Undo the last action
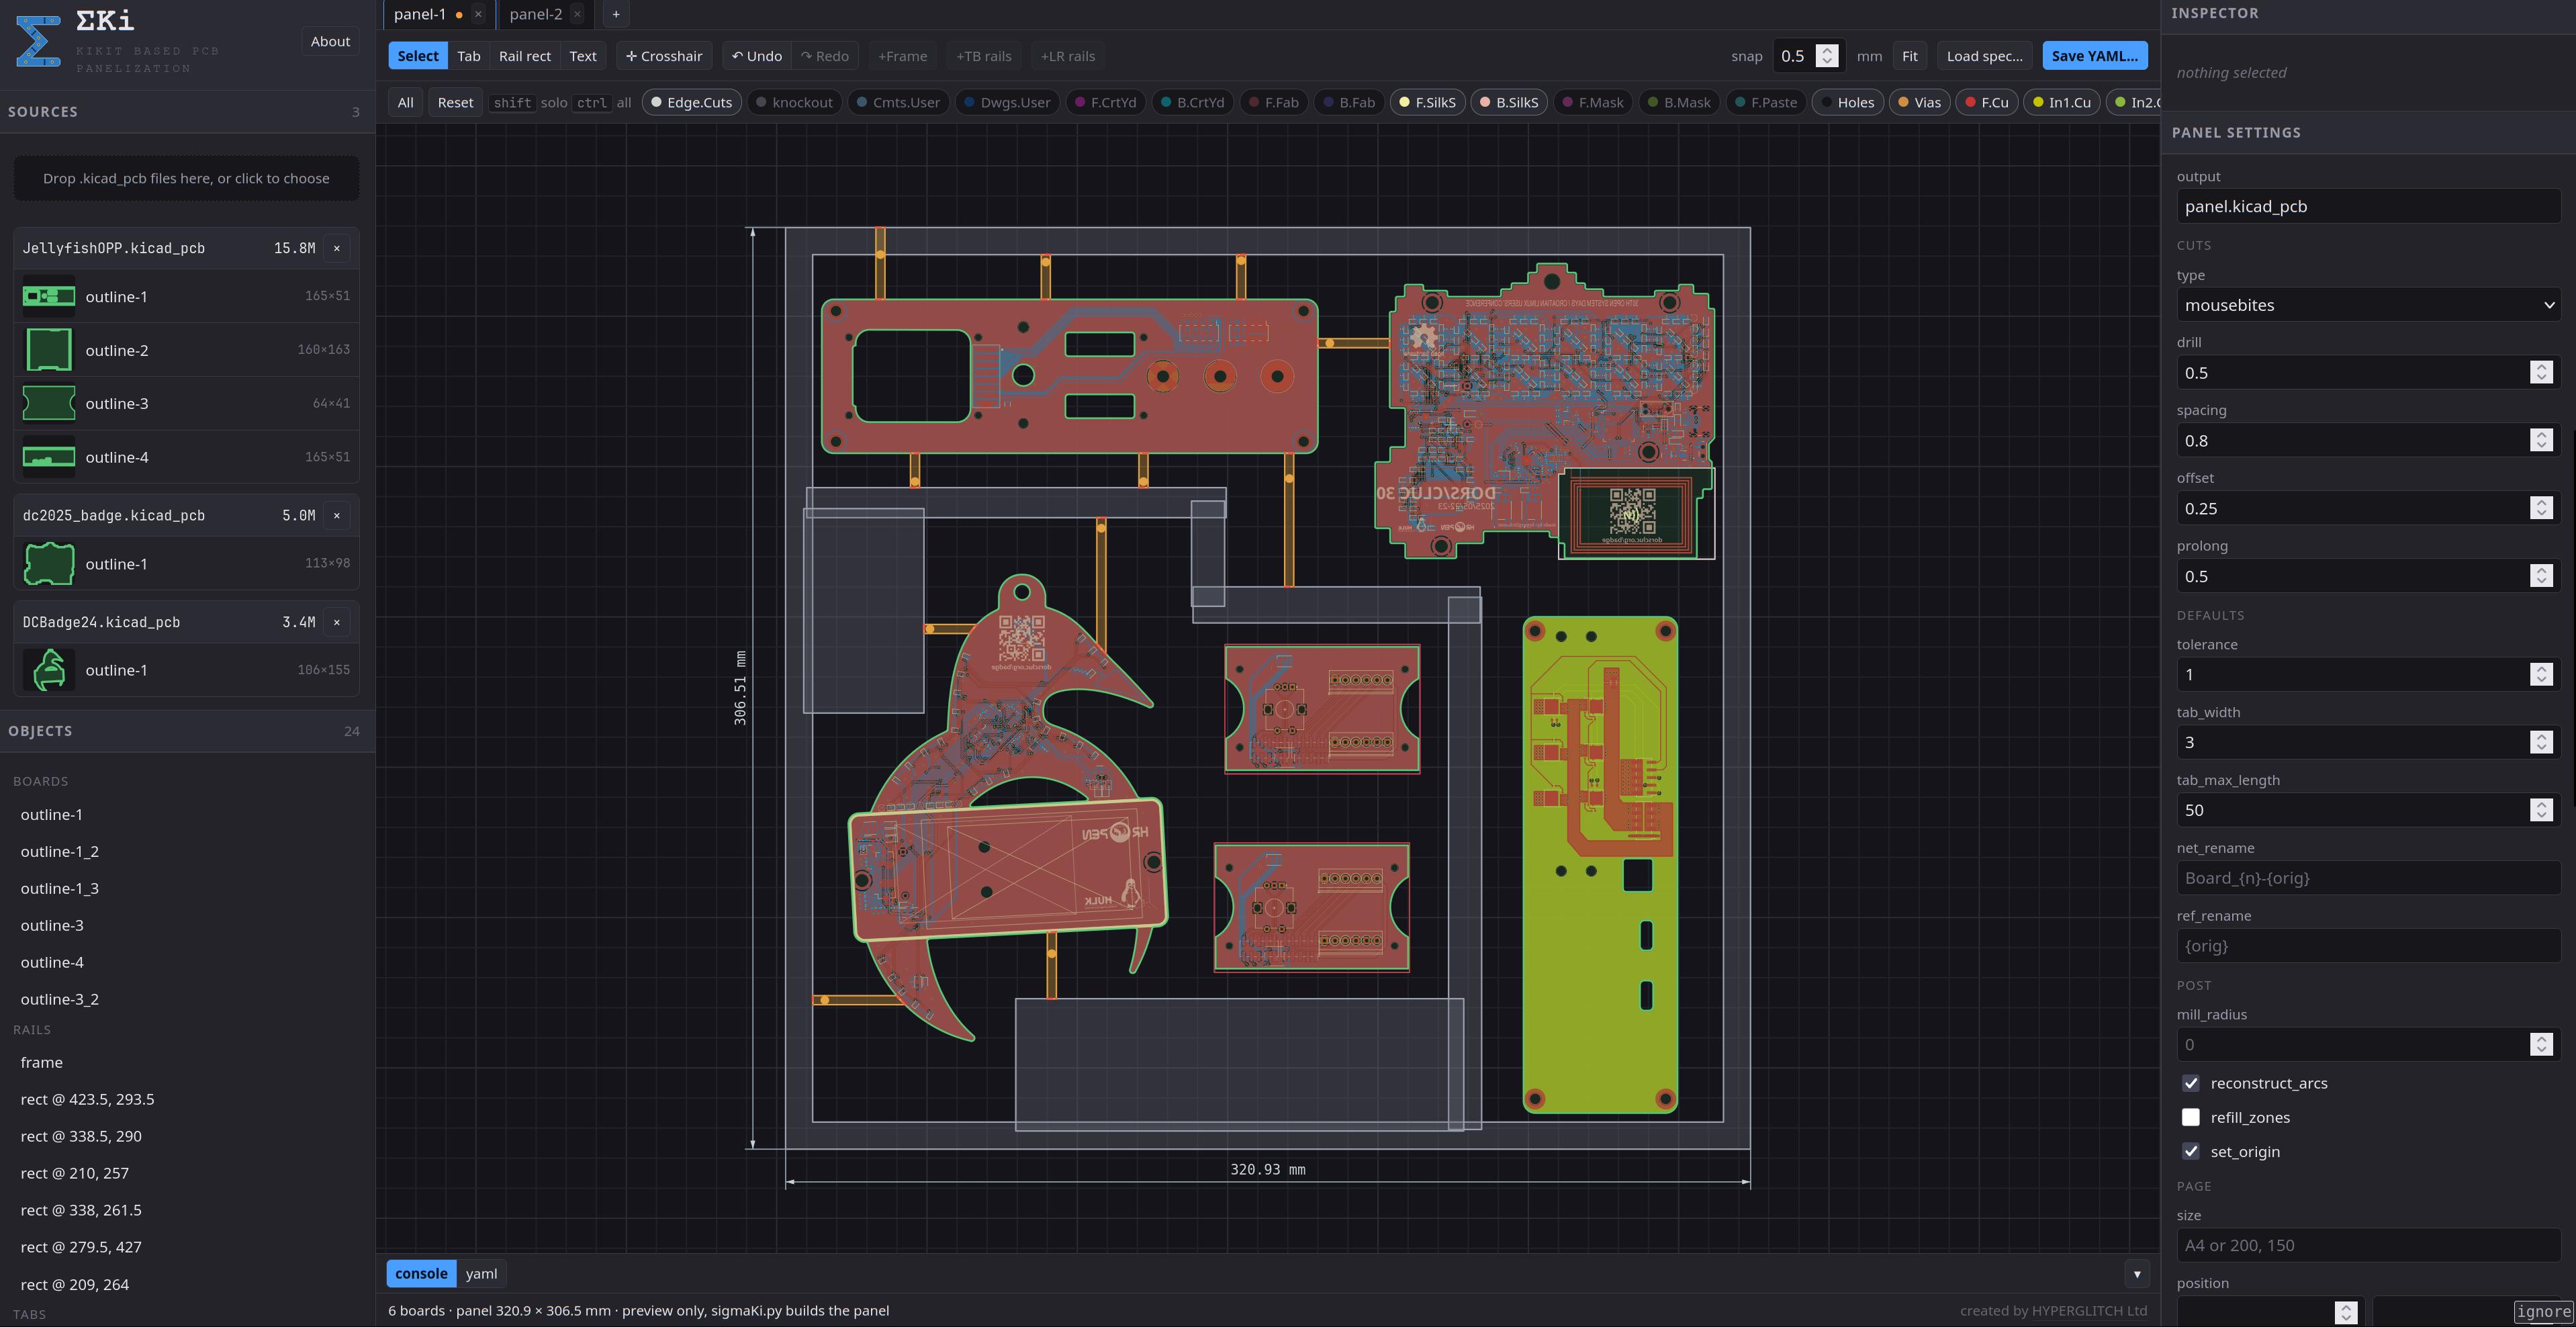Image resolution: width=2576 pixels, height=1327 pixels. (757, 56)
